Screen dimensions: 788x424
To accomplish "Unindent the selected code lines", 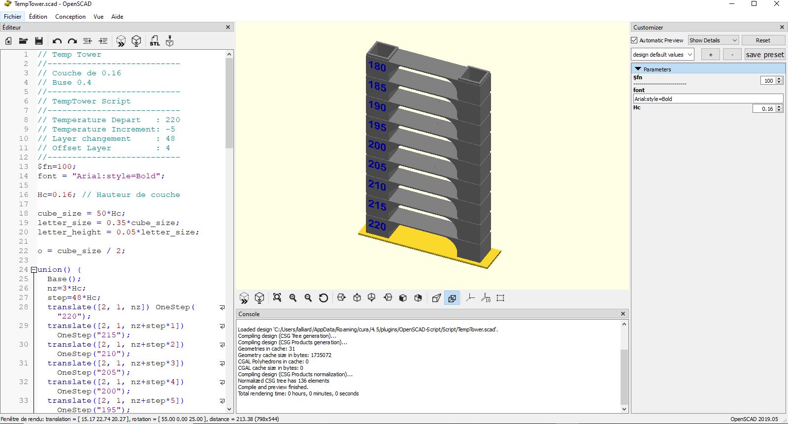I will (x=88, y=41).
